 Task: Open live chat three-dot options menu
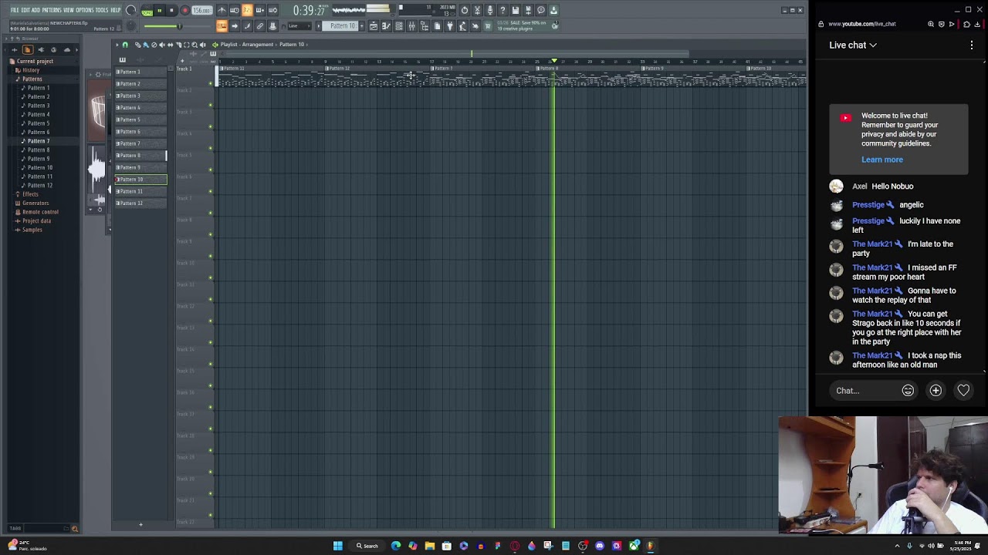[972, 45]
